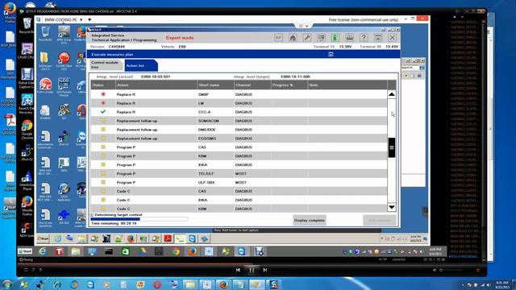Screen dimensions: 516x290
Task: Open Firefox in the host taskbar
Action: pos(223,284)
